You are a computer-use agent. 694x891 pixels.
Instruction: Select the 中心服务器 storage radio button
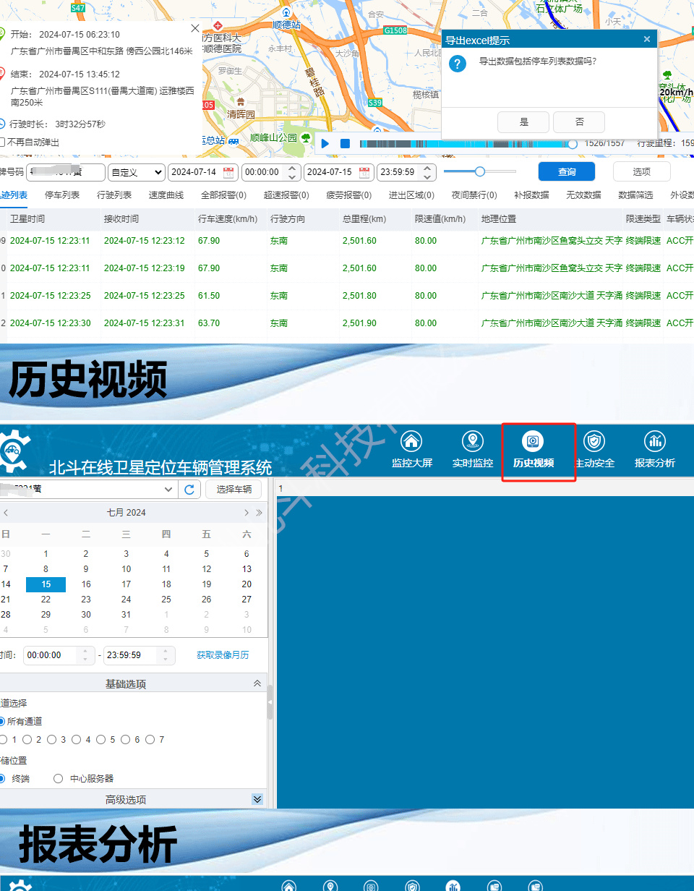coord(59,779)
